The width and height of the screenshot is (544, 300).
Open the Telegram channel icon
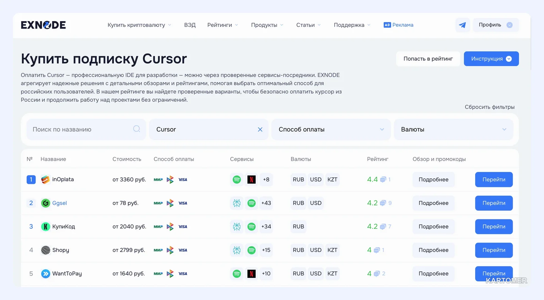(x=463, y=25)
